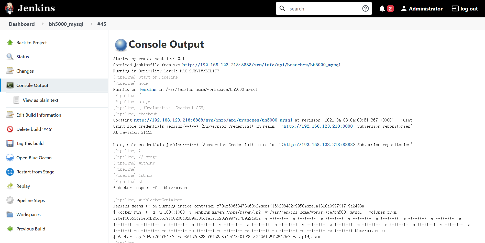Click the Jenkins butler logo icon

pos(9,8)
